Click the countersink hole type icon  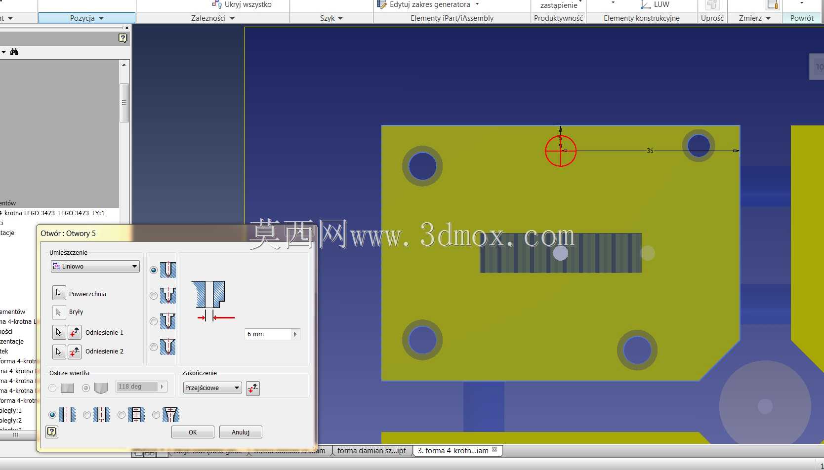(168, 347)
